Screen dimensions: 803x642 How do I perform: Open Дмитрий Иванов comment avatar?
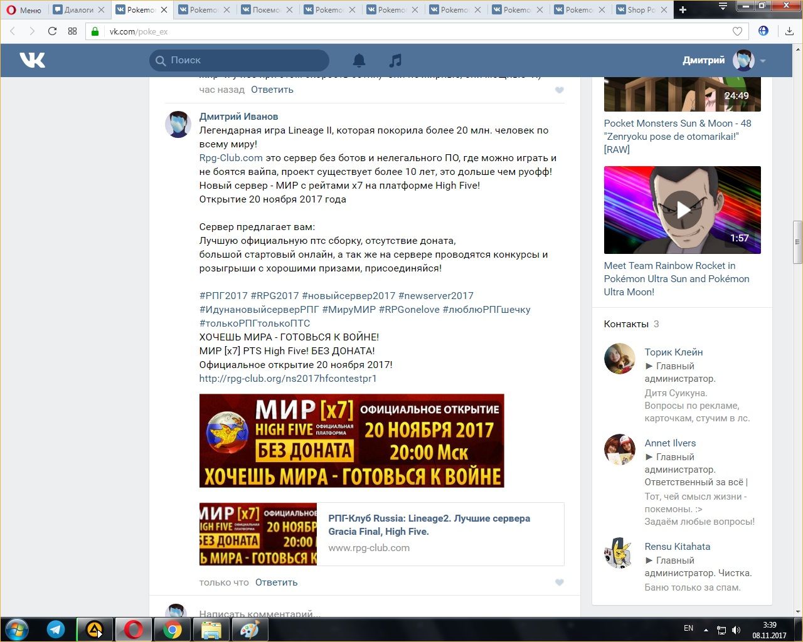coord(178,124)
